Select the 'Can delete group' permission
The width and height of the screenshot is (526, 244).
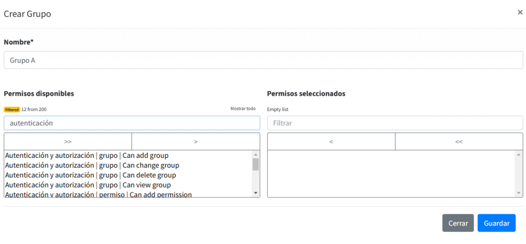coord(90,175)
